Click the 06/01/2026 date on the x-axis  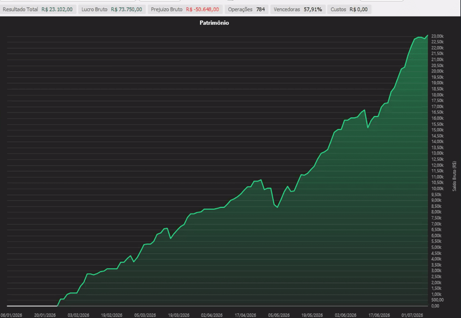12,315
